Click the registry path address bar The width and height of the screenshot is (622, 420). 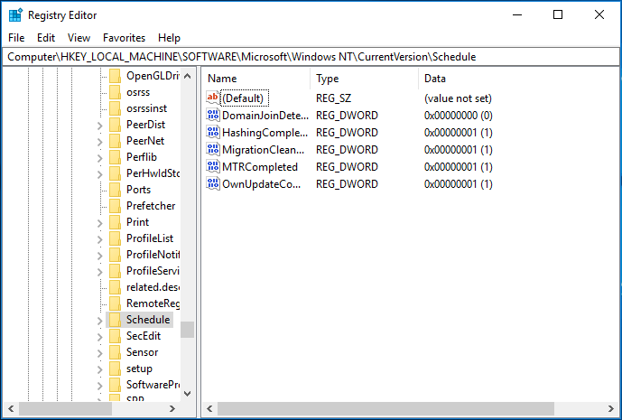[x=311, y=56]
